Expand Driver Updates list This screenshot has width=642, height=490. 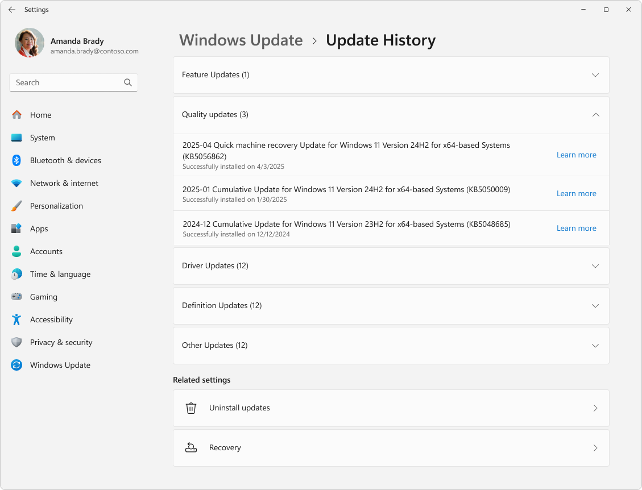pos(595,266)
